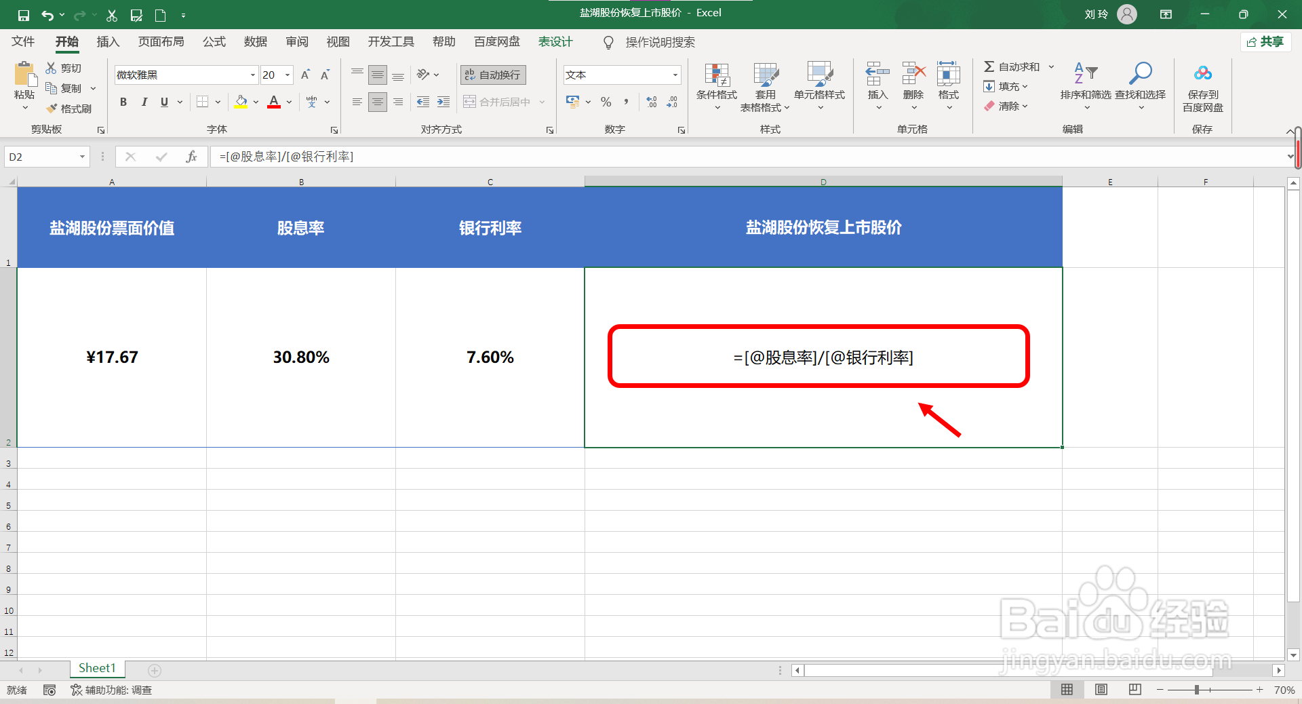Image resolution: width=1302 pixels, height=704 pixels.
Task: Expand the fill color dropdown arrow
Action: pos(256,102)
